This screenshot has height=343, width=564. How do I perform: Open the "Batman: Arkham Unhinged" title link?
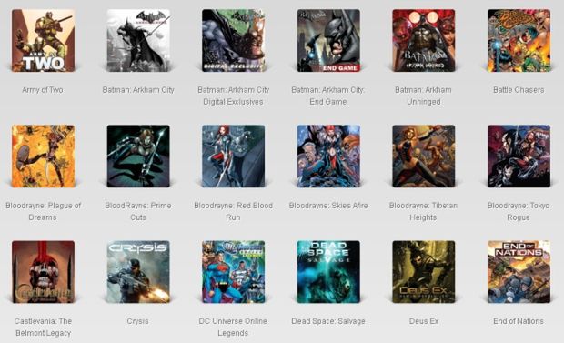pyautogui.click(x=423, y=96)
